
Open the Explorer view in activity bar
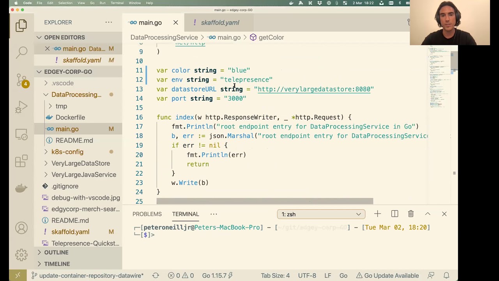[x=21, y=26]
